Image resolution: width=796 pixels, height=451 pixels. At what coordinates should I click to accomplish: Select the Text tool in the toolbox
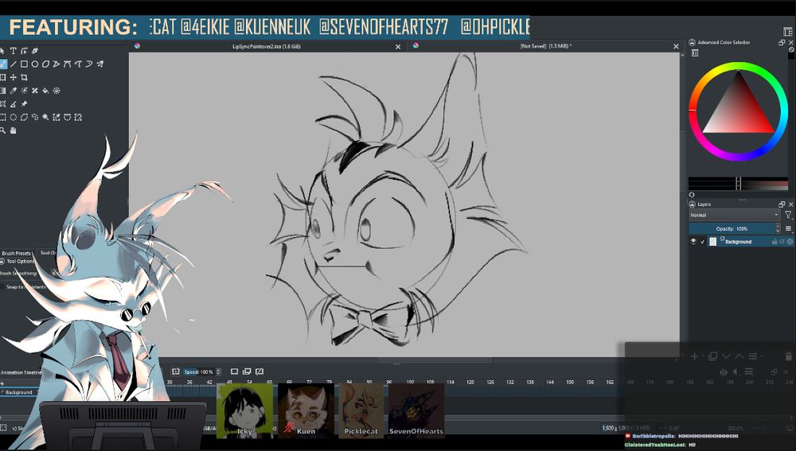[14, 51]
